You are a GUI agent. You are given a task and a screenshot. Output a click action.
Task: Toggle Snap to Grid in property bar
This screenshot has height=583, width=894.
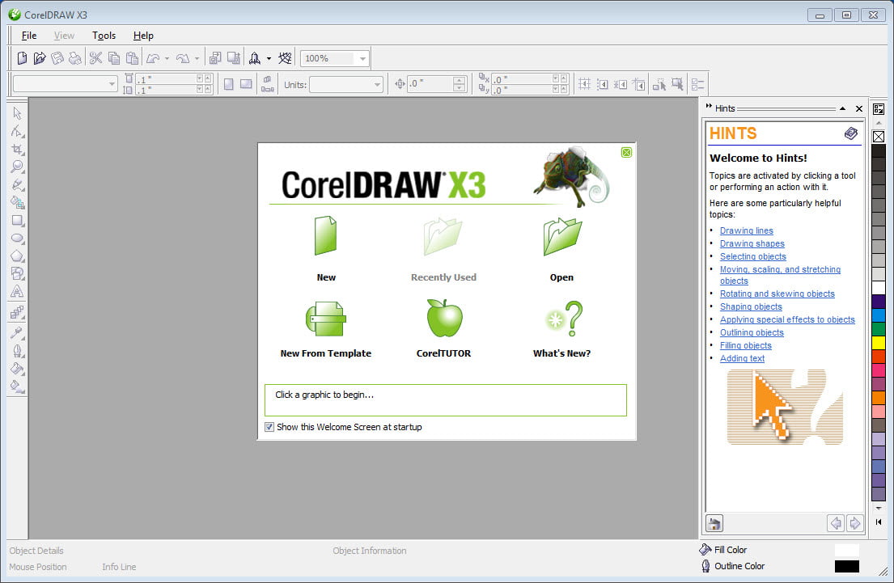pos(584,84)
